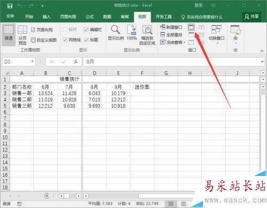Click the 宏 macros icon
The height and width of the screenshot is (208, 267).
click(x=235, y=29)
